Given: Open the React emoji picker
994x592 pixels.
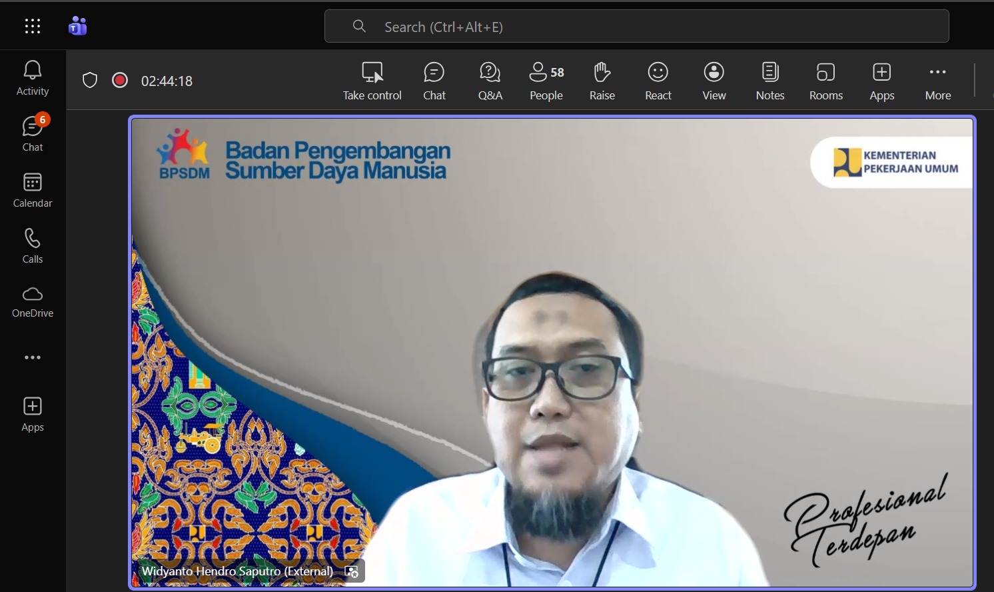Looking at the screenshot, I should tap(658, 81).
